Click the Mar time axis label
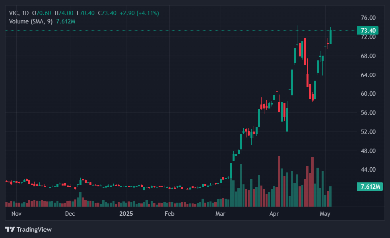The image size is (390, 238). pos(220,214)
